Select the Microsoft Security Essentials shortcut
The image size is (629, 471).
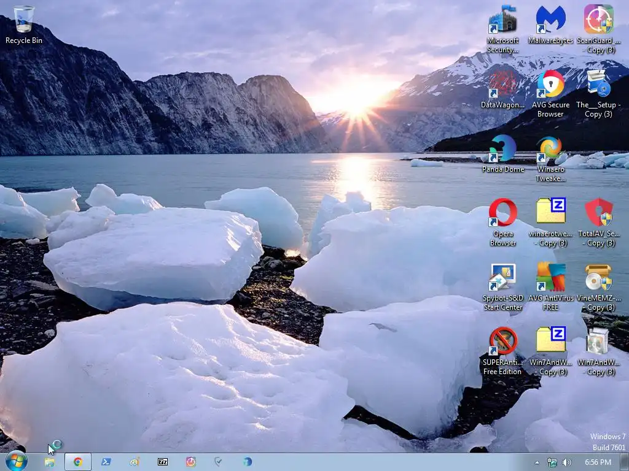502,29
